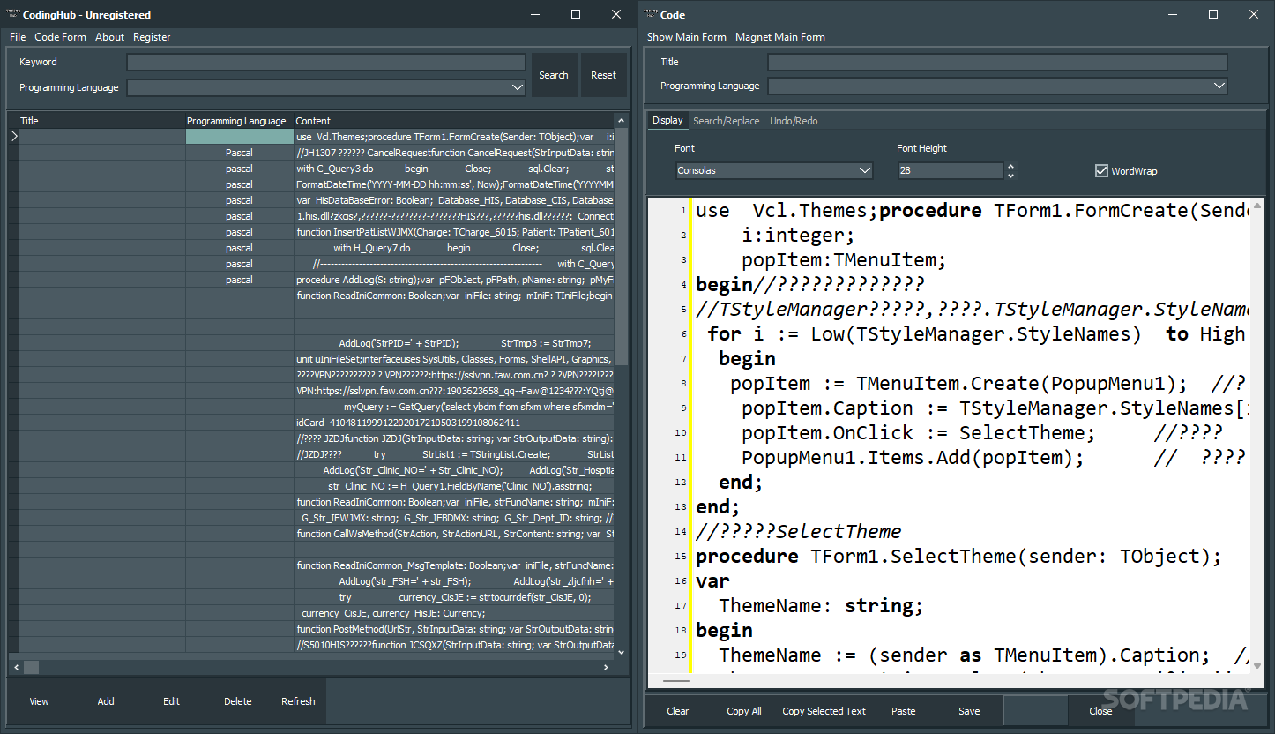
Task: Expand the Programming Language dropdown in Code window
Action: [1219, 86]
